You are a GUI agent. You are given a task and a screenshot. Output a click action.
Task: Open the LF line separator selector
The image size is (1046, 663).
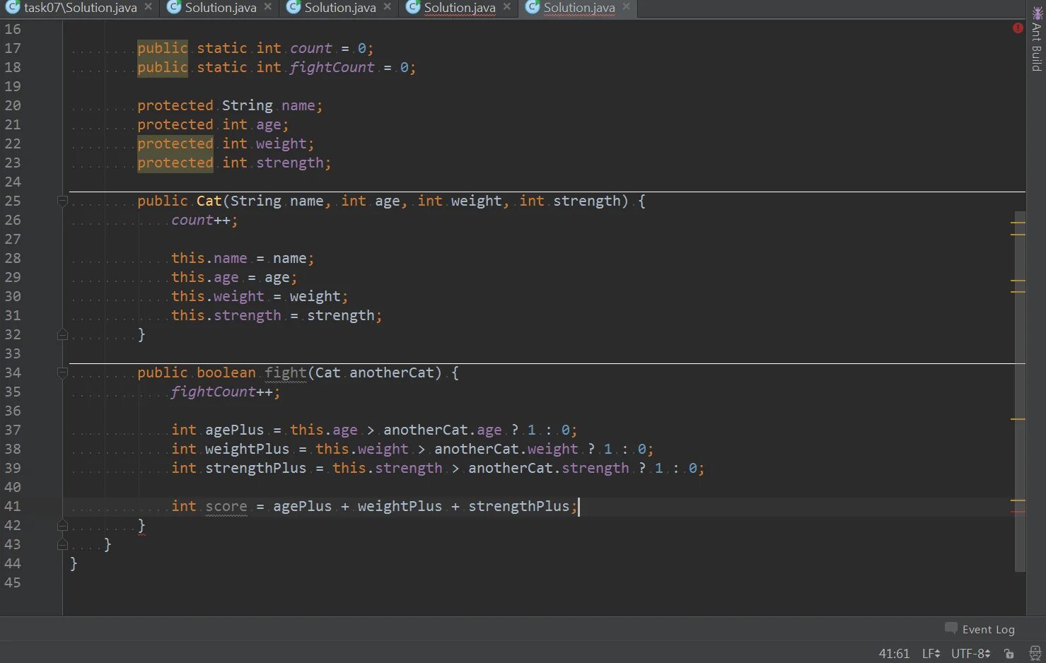pos(930,653)
